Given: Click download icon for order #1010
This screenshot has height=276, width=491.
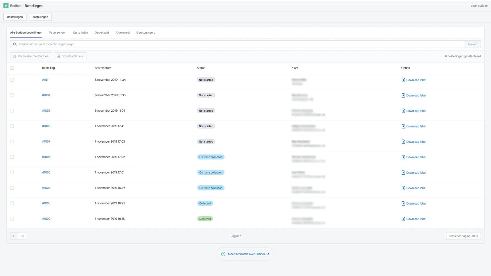Looking at the screenshot, I should point(403,95).
